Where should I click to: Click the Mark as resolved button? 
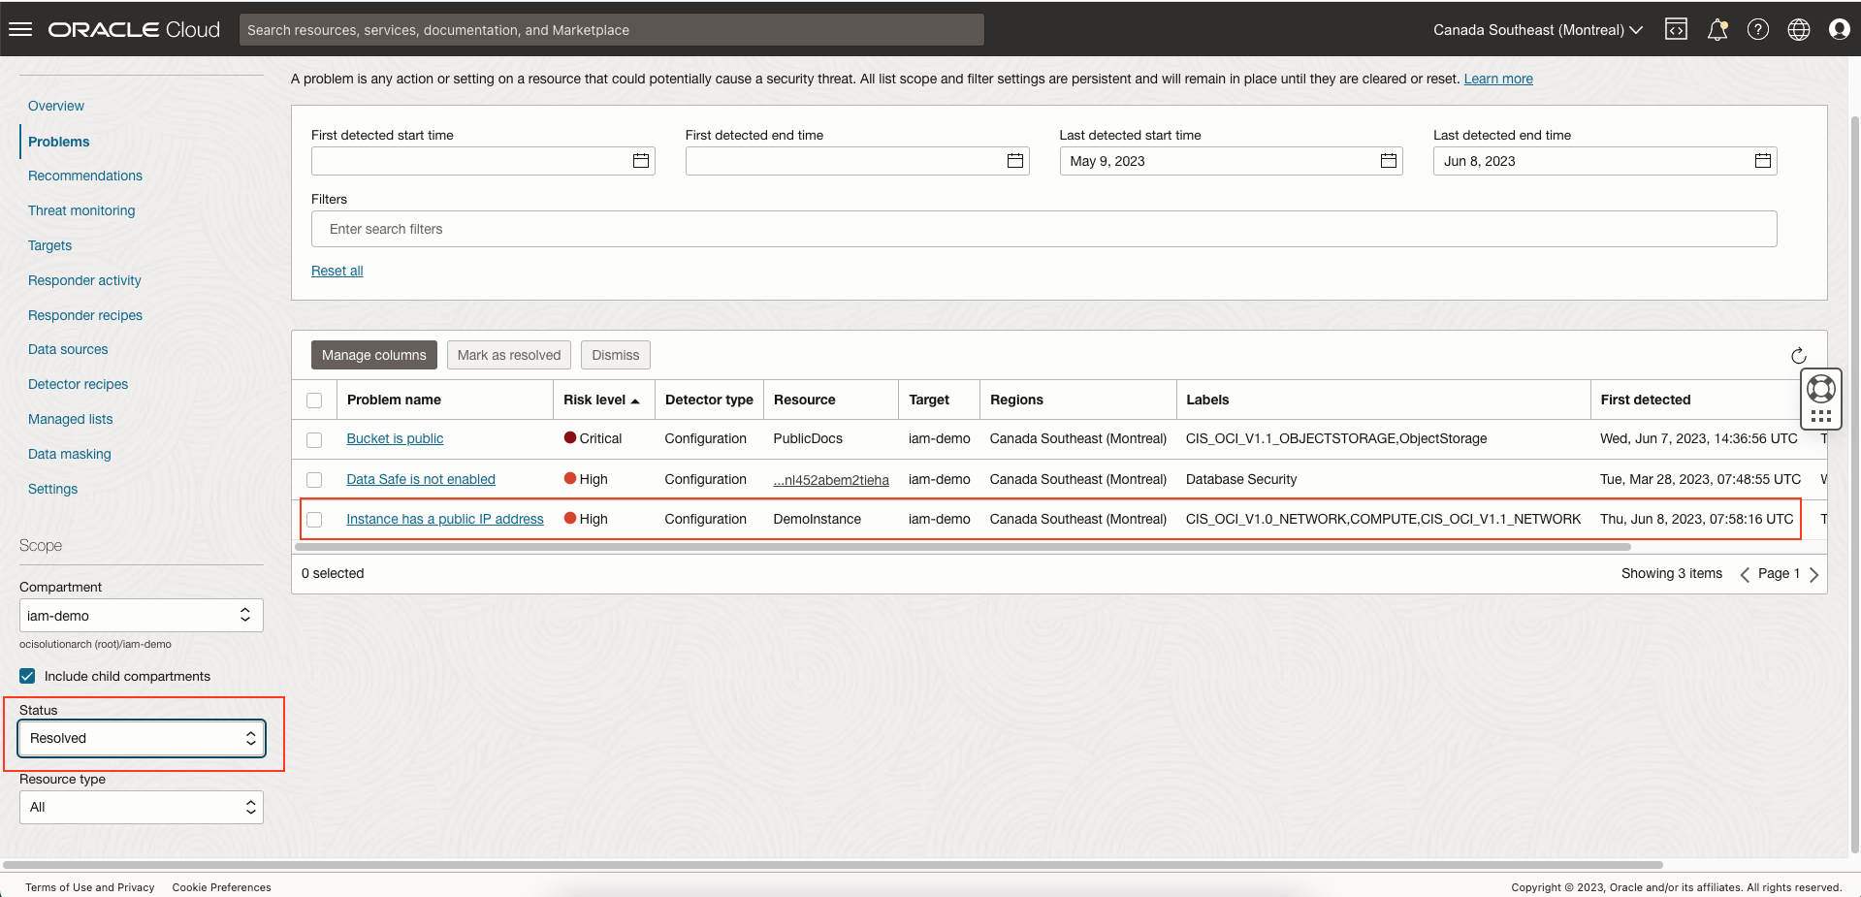(509, 355)
